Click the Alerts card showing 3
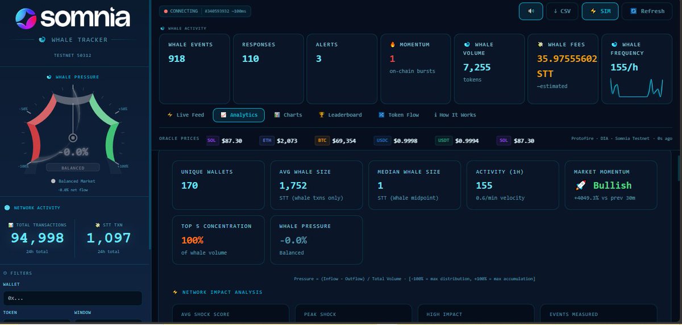The width and height of the screenshot is (682, 325). (x=342, y=69)
